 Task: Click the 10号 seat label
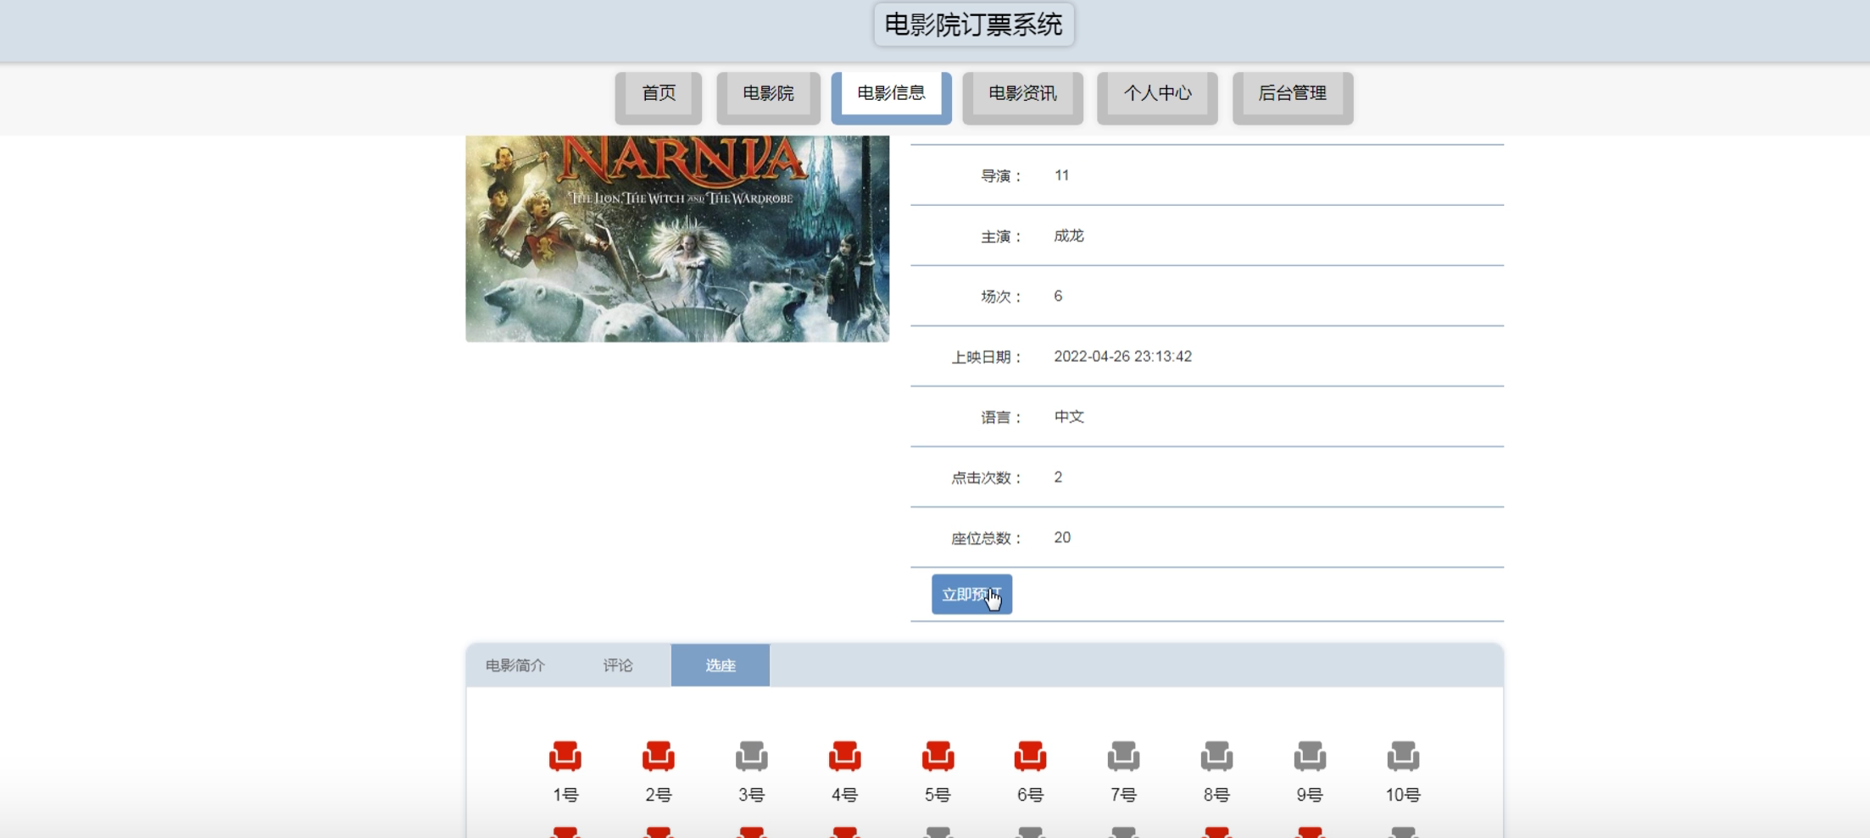click(x=1403, y=795)
